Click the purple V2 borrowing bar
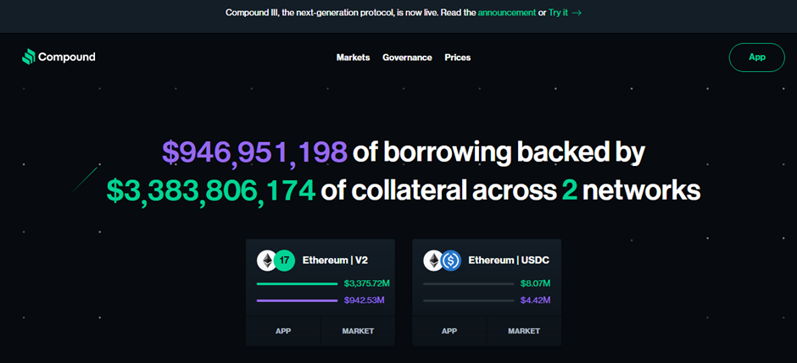Screen dimensions: 797x363 pos(297,300)
